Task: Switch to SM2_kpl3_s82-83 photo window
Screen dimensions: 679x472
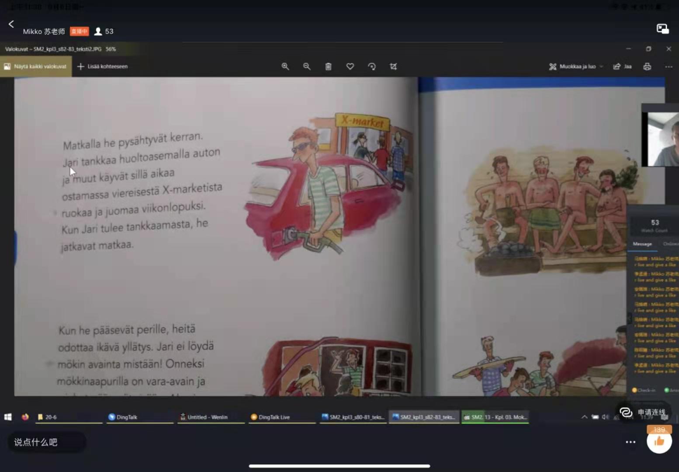Action: tap(424, 417)
